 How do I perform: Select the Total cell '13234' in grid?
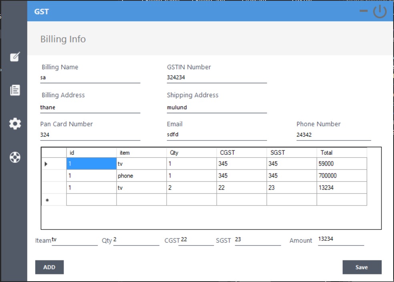[x=342, y=188]
